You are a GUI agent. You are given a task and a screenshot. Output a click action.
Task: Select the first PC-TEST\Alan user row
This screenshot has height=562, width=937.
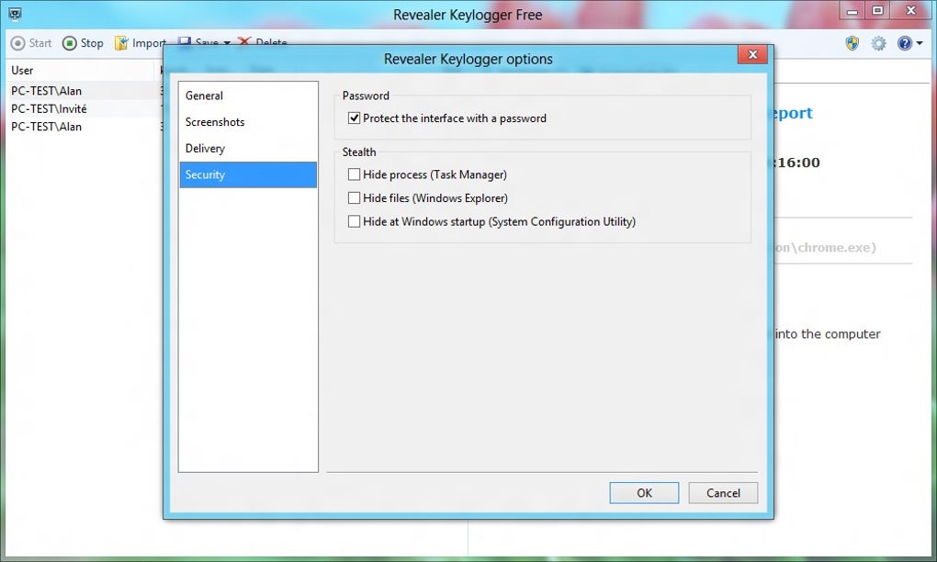tap(83, 91)
